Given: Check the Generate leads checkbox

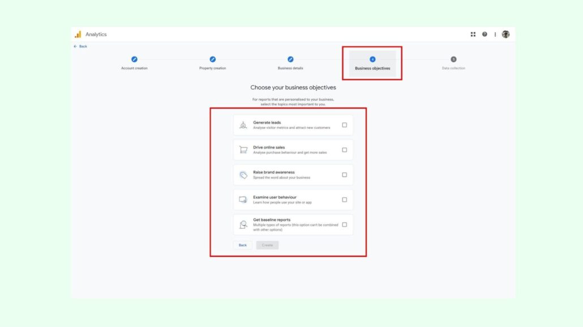Looking at the screenshot, I should 344,125.
